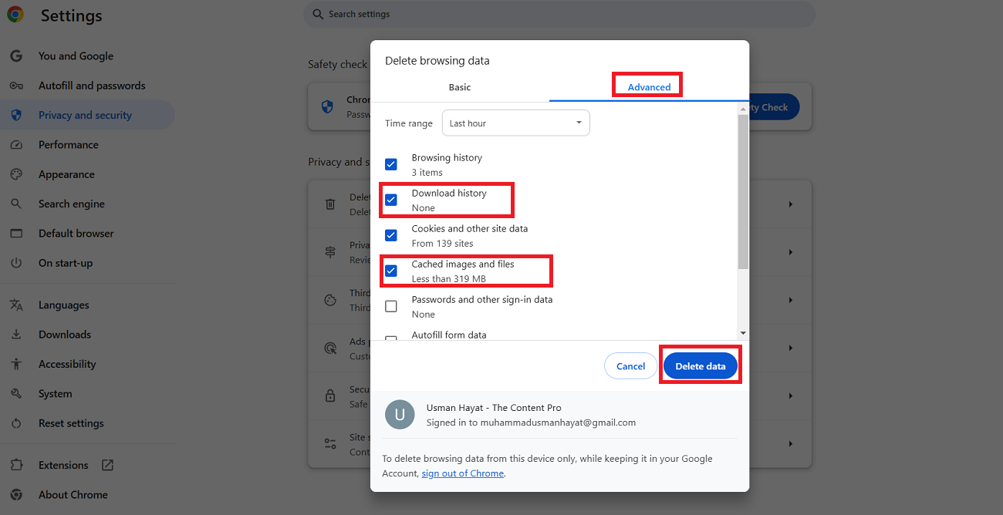Click the Reset settings sidebar label
This screenshot has width=1003, height=515.
click(71, 423)
